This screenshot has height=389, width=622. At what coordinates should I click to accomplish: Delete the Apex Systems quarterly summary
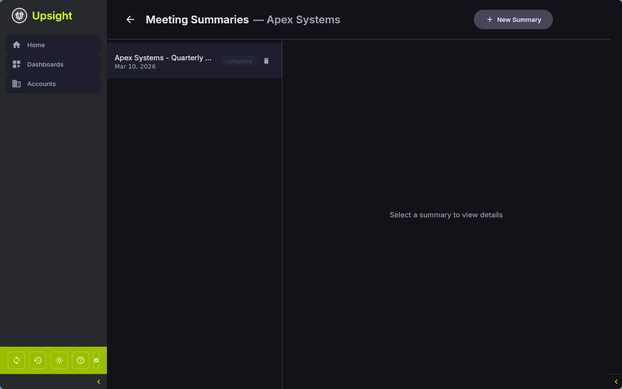(266, 61)
